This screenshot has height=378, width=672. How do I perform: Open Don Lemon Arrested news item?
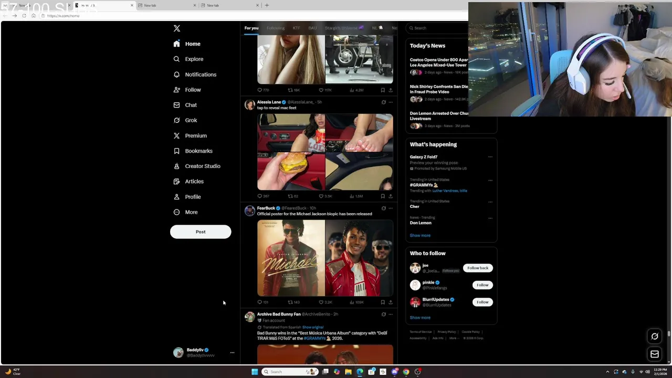[x=438, y=119]
